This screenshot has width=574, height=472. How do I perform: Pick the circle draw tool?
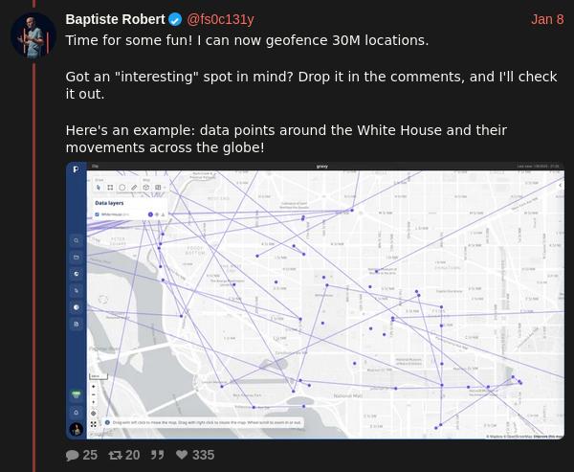[x=122, y=188]
